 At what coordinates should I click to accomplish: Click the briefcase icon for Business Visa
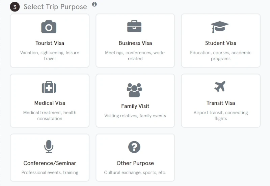(134, 27)
